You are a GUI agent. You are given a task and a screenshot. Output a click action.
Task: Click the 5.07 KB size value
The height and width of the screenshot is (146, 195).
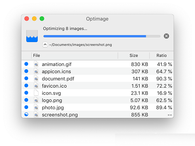(139, 100)
